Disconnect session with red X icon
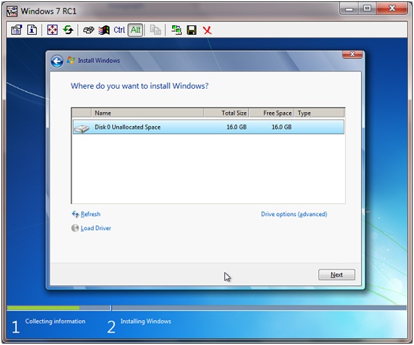 click(207, 30)
